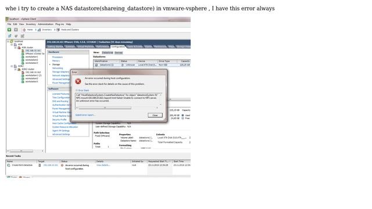Screen dimensions: 372x209
Task: Click the first icon in second toolbar row
Action: (x=10, y=36)
